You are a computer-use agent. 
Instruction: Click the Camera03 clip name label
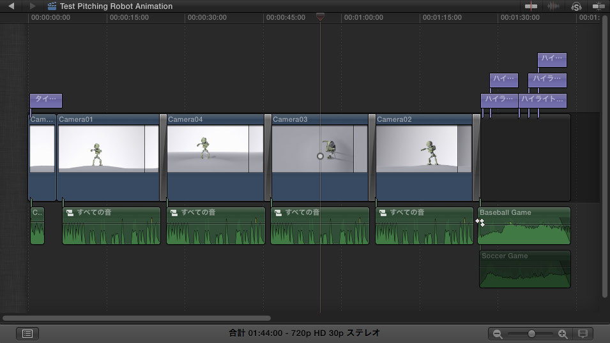(x=290, y=119)
